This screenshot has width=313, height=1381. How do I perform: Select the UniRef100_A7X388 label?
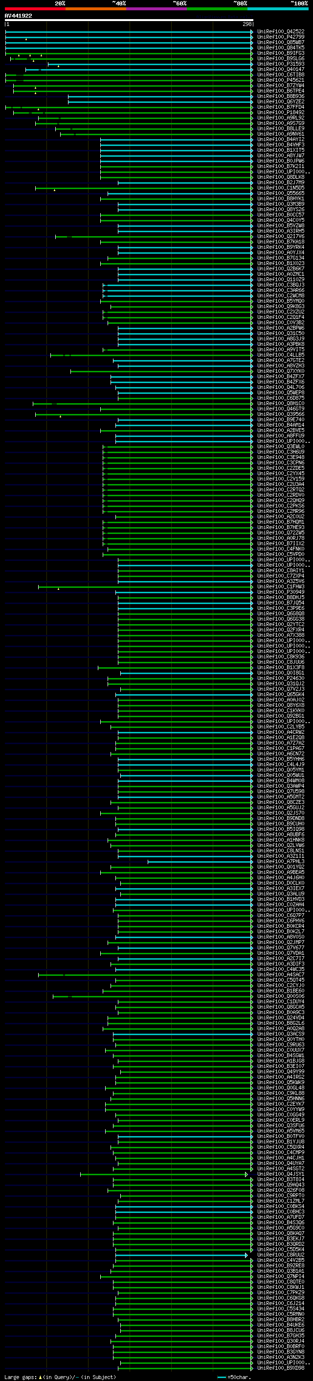[280, 635]
